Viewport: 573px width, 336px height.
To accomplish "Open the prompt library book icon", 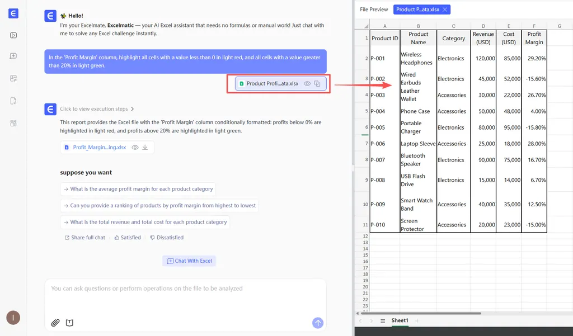I will point(69,323).
